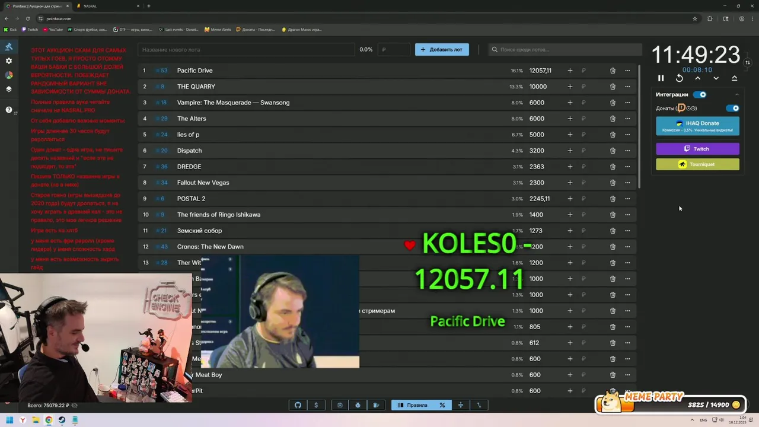
Task: Open the Meme Alerts bookmark
Action: click(218, 29)
